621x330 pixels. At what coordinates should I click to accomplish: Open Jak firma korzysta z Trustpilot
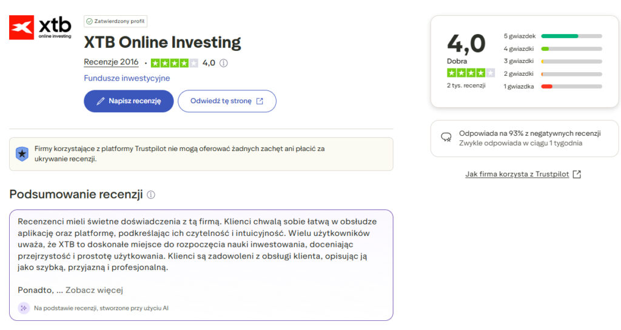517,174
